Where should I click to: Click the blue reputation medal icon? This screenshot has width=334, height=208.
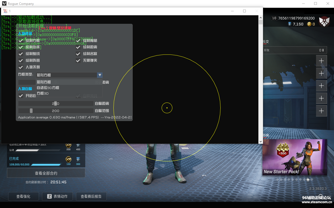coord(290,24)
